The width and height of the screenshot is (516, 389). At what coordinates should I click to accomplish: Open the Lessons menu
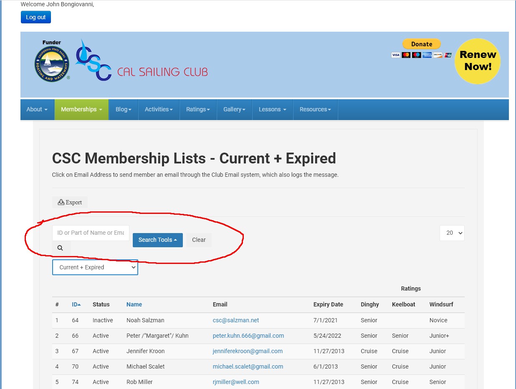(x=273, y=109)
